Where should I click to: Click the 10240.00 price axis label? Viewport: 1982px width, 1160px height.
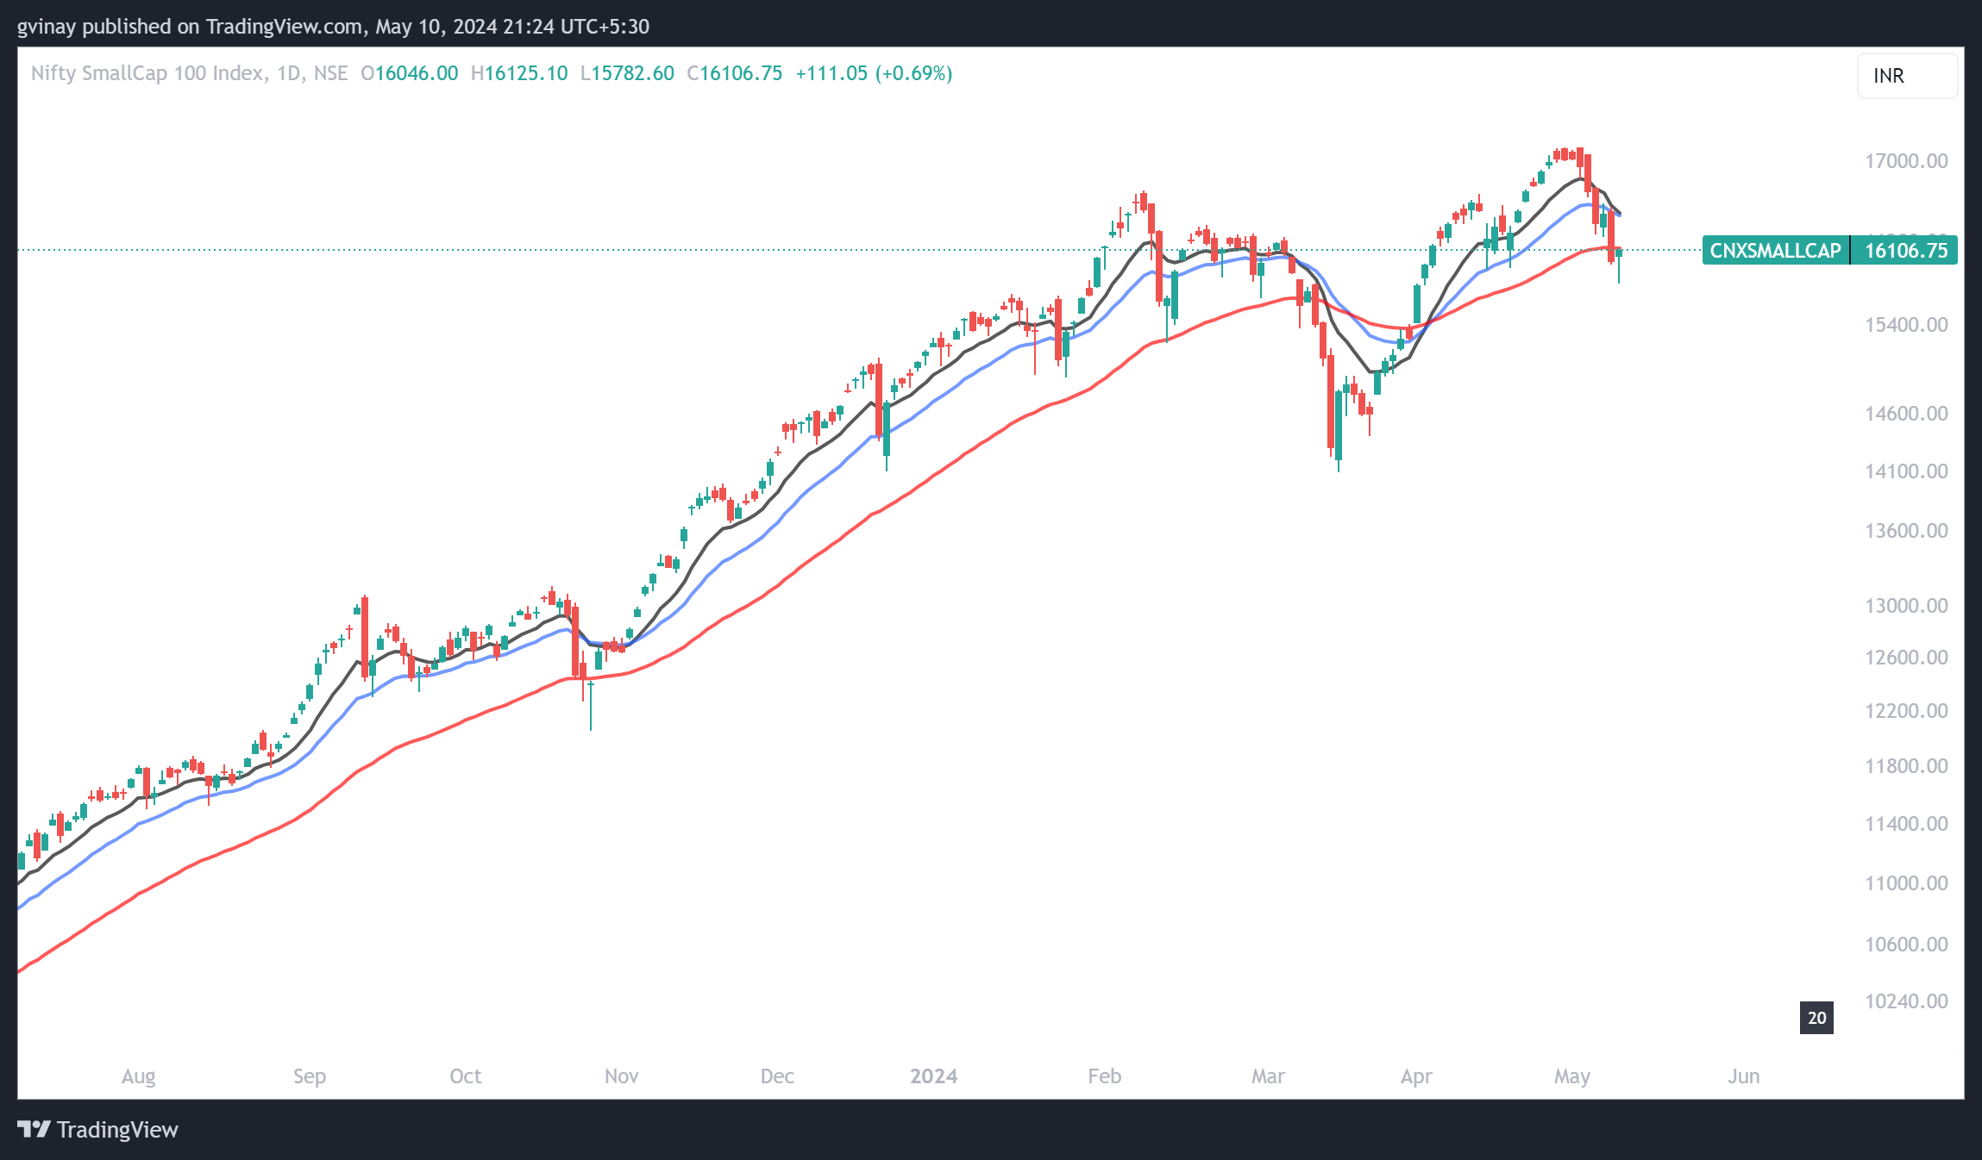[1906, 1001]
